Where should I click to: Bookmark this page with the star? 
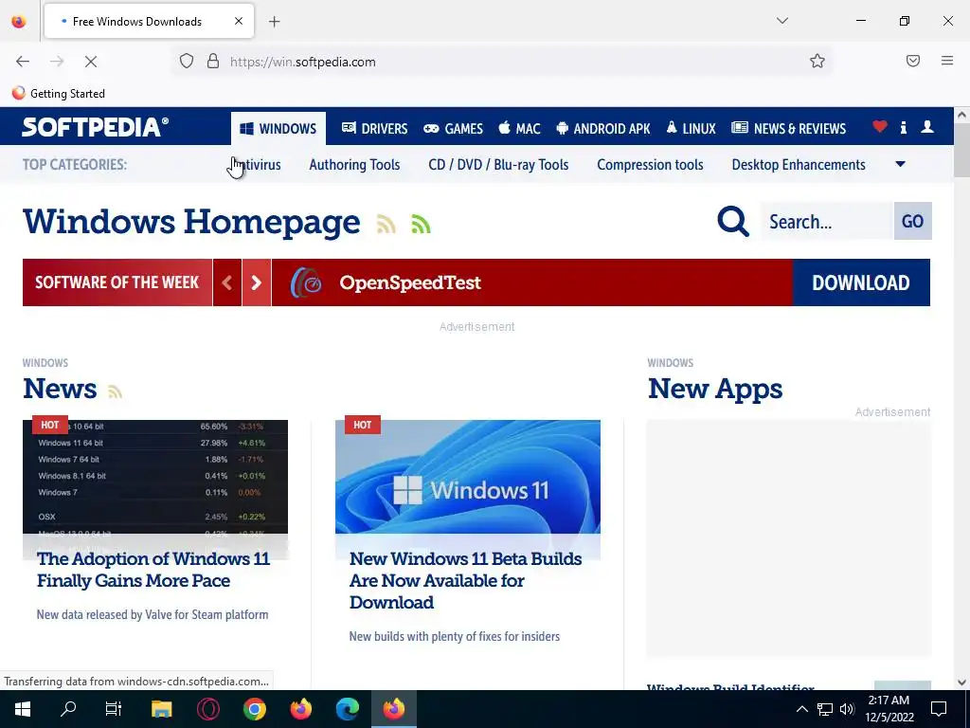tap(817, 62)
